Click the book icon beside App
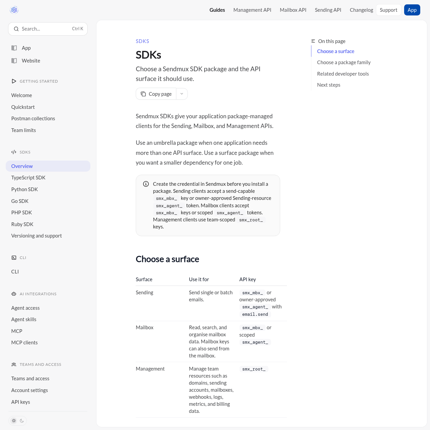The image size is (430, 430). [x=14, y=48]
